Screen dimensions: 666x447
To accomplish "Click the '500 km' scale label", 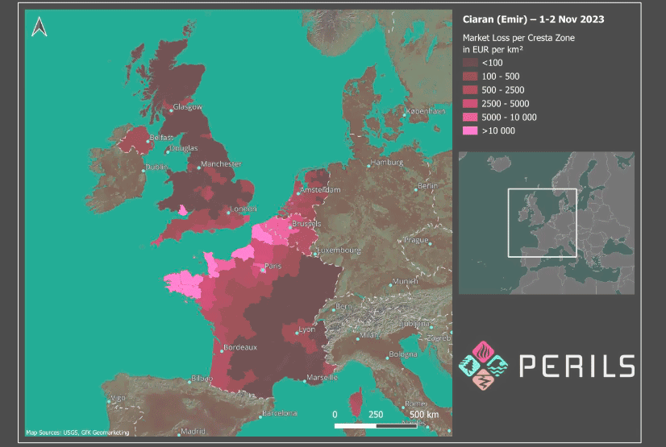I will click(x=424, y=414).
